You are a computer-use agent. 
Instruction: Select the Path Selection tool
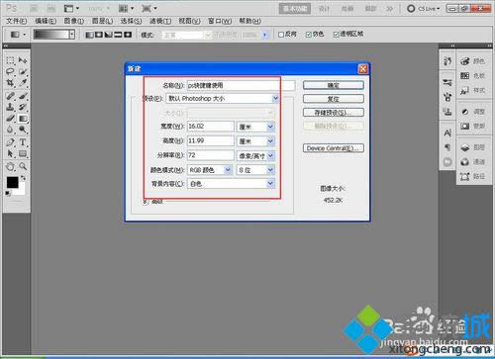10,153
